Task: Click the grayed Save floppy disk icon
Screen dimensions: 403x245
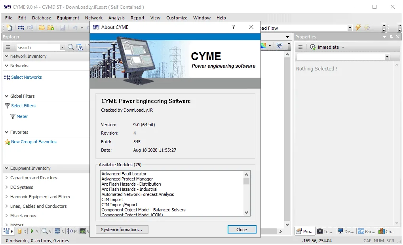Action: 63,27
